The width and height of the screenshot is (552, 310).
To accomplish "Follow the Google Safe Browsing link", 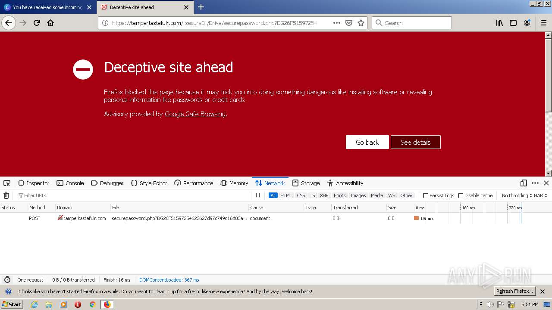I will [x=195, y=114].
